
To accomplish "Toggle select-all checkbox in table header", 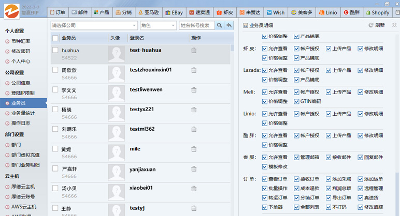I will coord(55,38).
